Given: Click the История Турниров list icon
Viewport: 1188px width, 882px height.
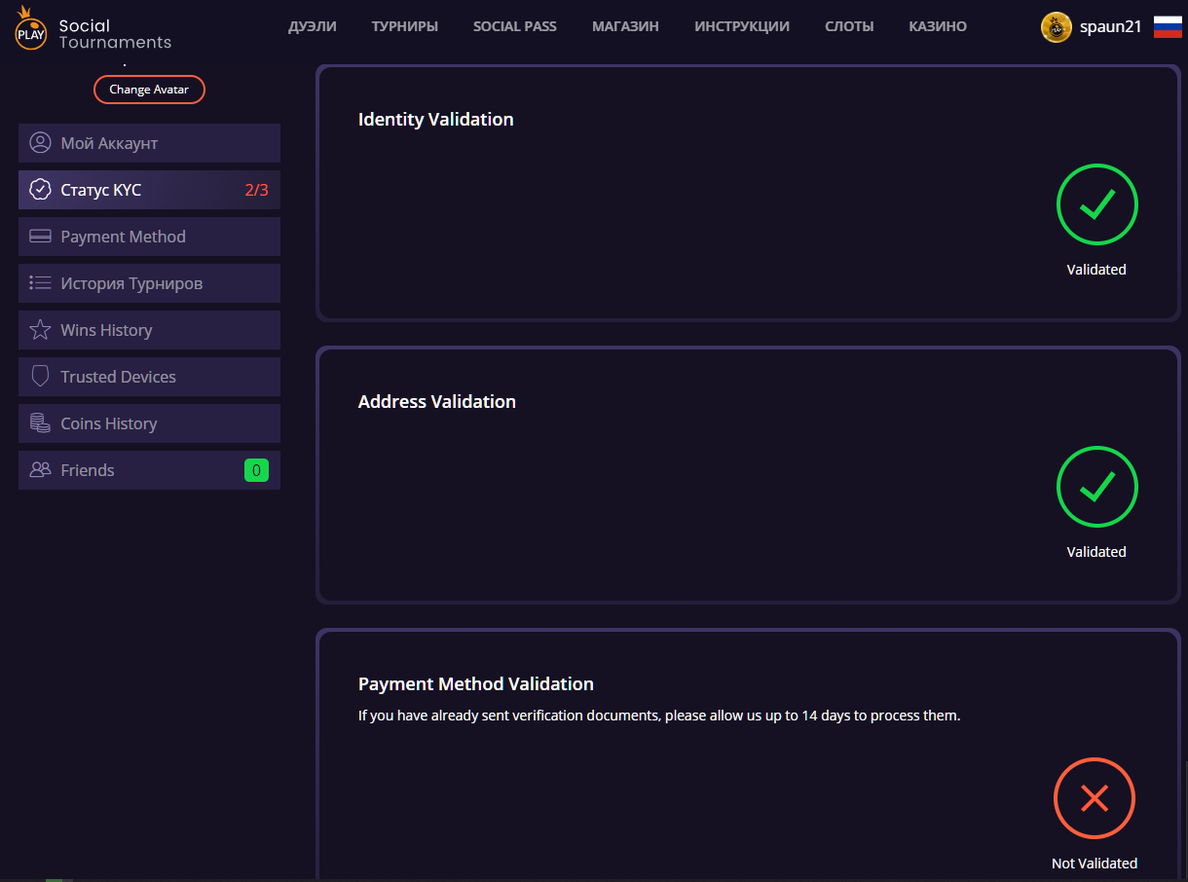Looking at the screenshot, I should pyautogui.click(x=40, y=283).
